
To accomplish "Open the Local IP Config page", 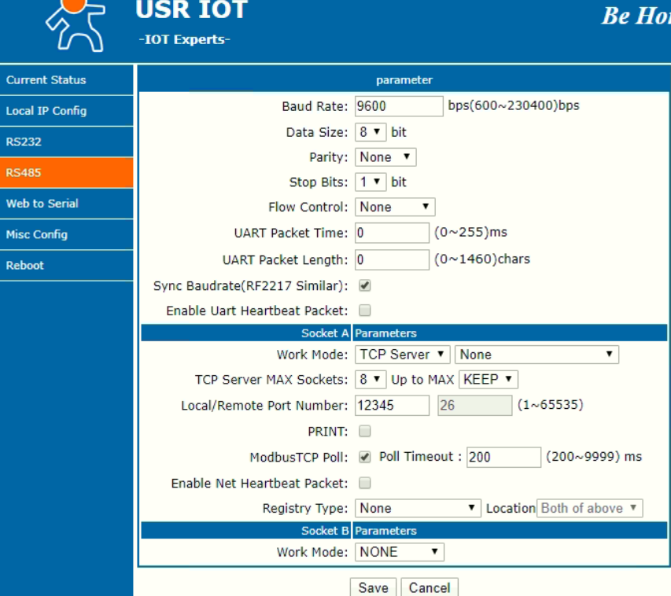I will coord(66,111).
